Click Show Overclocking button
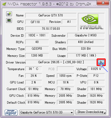 click(91, 112)
